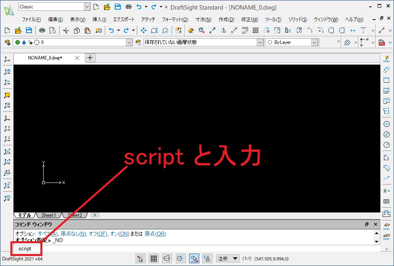Image resolution: width=394 pixels, height=266 pixels.
Task: Click the white layer color circle in layer dropdown
Action: [x=37, y=42]
